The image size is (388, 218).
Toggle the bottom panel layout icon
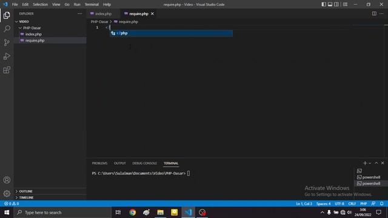pyautogui.click(x=330, y=4)
